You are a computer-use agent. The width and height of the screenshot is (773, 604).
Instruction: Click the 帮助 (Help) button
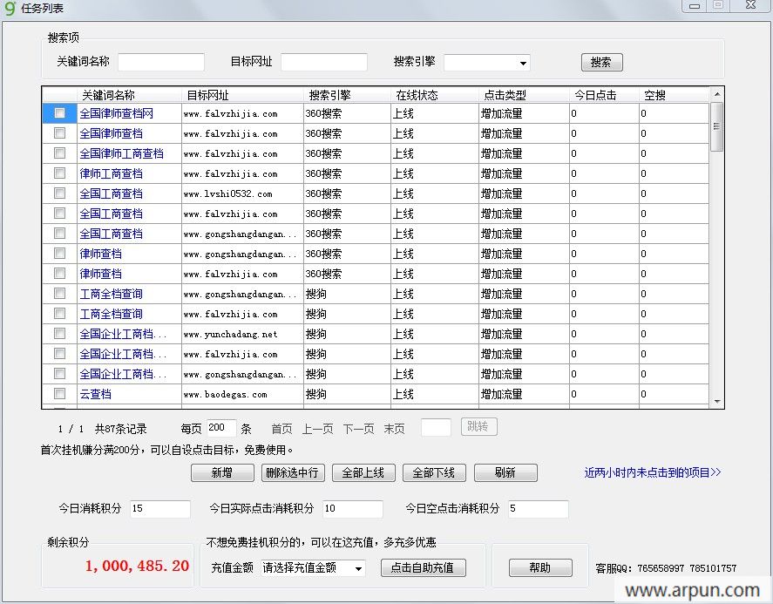point(540,567)
